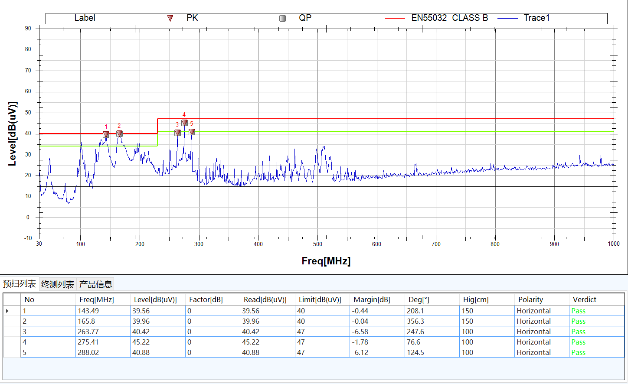Click peak marker 1 on the trace
Viewport: 628px width, 384px height.
pyautogui.click(x=106, y=134)
